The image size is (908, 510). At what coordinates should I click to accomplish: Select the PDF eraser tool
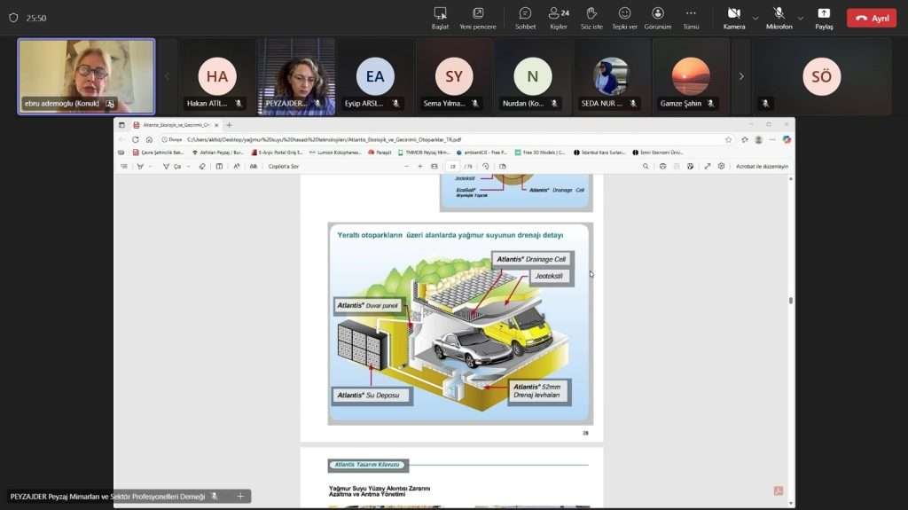pyautogui.click(x=202, y=167)
